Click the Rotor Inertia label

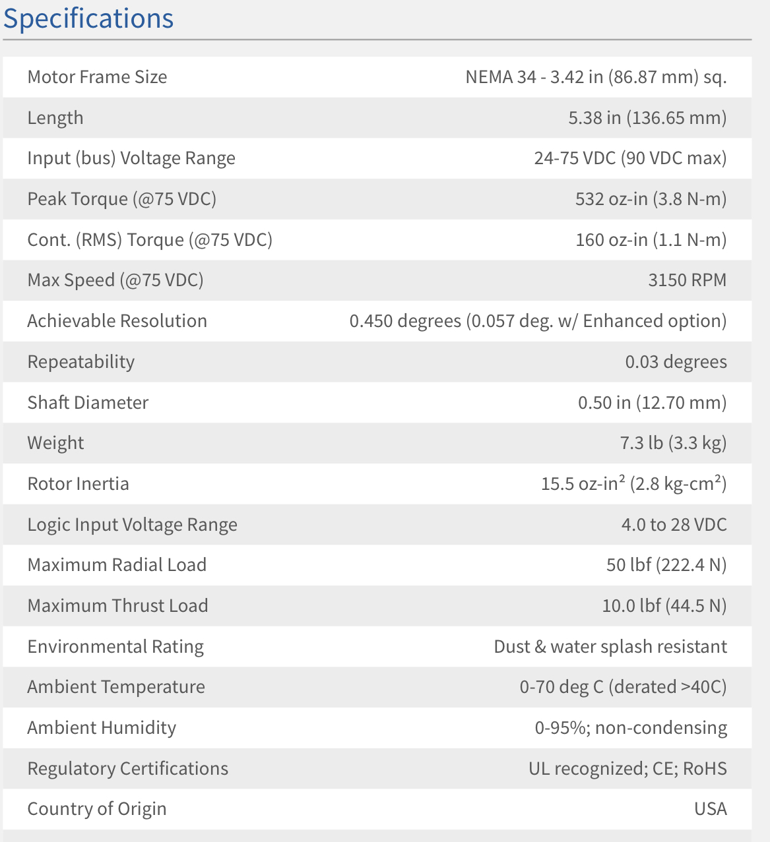click(78, 484)
